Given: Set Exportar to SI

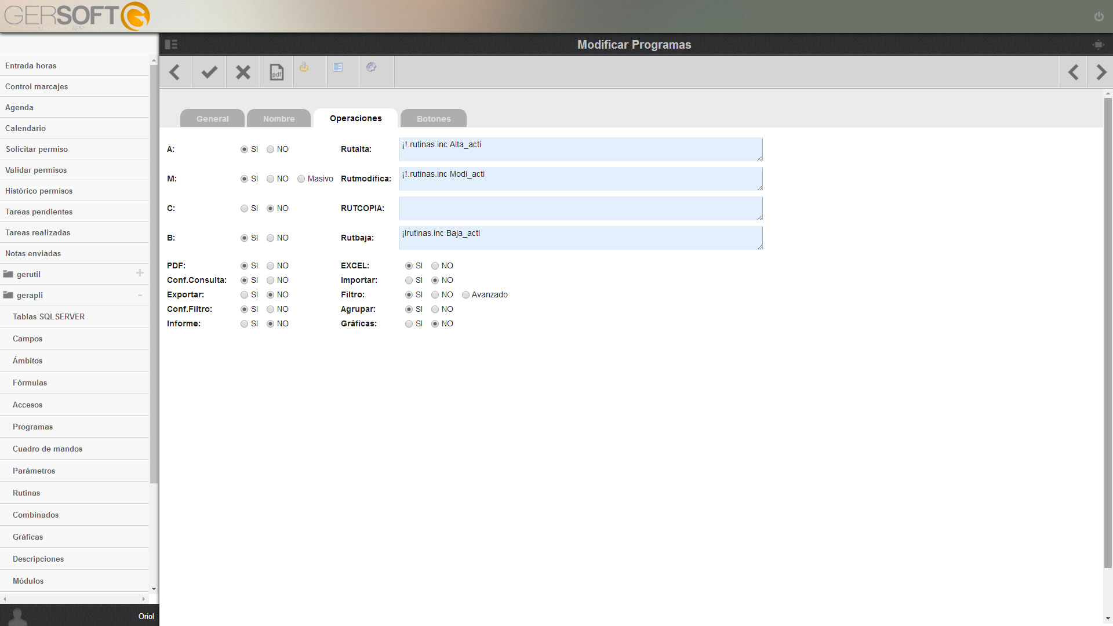Looking at the screenshot, I should 244,295.
